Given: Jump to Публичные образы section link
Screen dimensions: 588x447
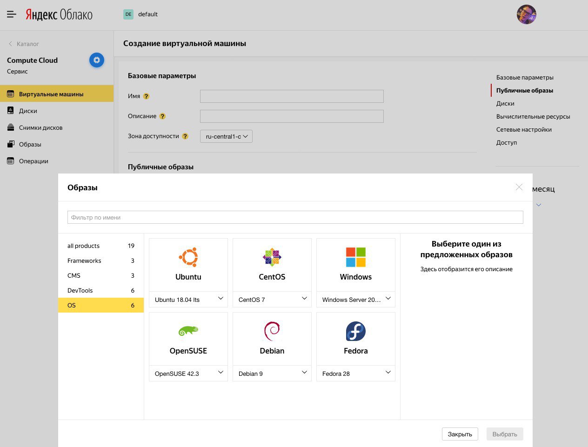Looking at the screenshot, I should [525, 90].
